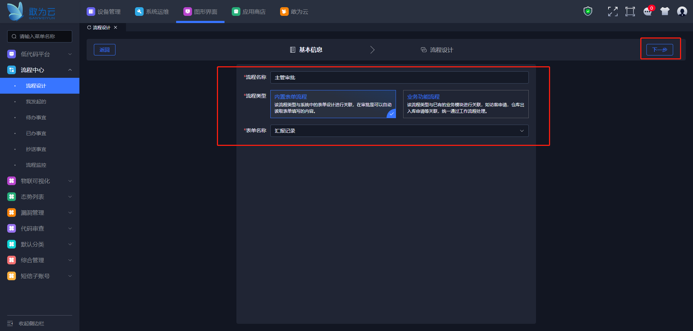Click the screen frame icon in header
The width and height of the screenshot is (693, 331).
(630, 12)
